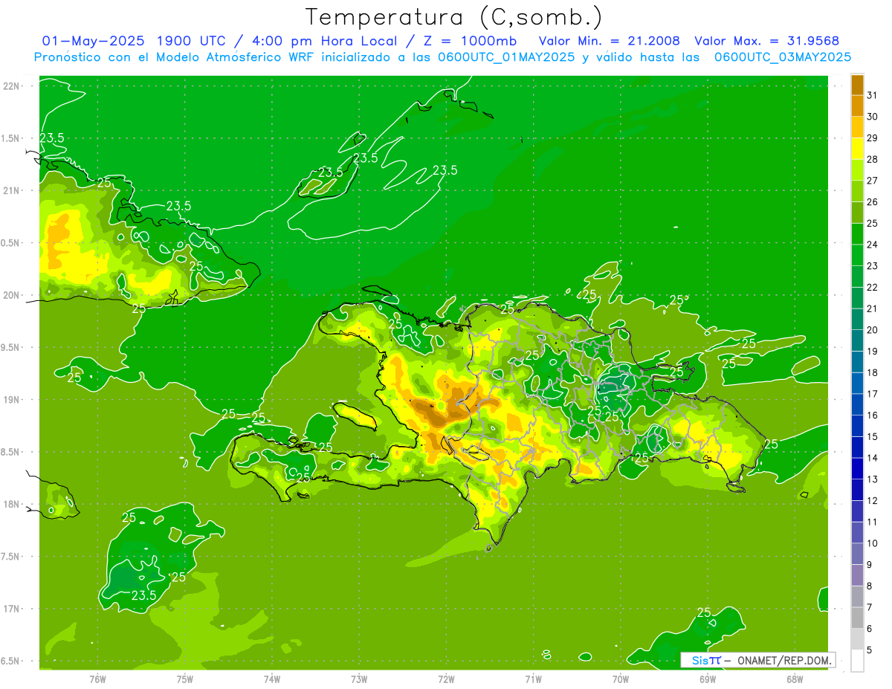The height and width of the screenshot is (689, 892).
Task: Click longitude axis label "74W"
Action: (x=272, y=679)
